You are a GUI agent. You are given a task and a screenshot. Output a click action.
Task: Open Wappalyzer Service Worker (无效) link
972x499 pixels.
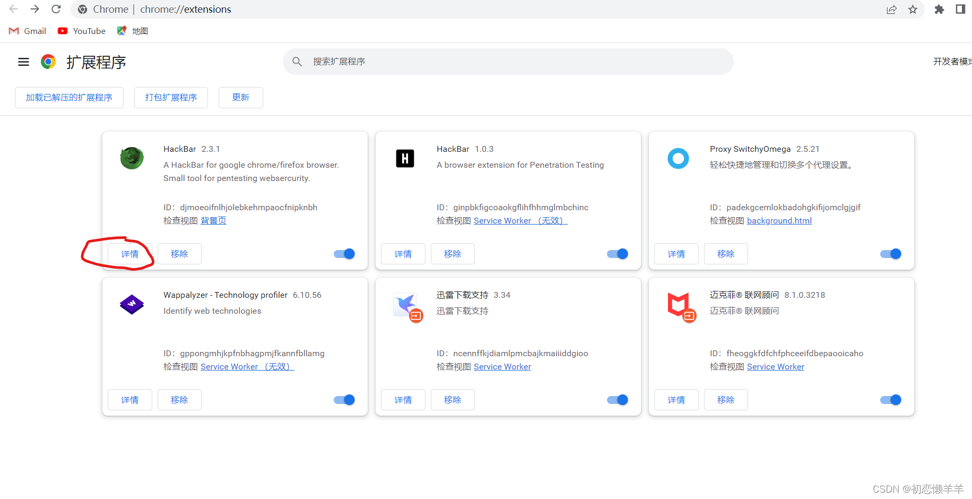(247, 367)
